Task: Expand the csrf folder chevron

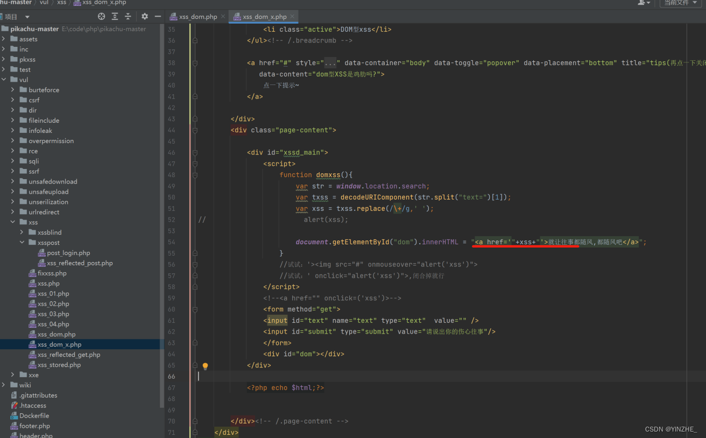Action: click(x=13, y=100)
